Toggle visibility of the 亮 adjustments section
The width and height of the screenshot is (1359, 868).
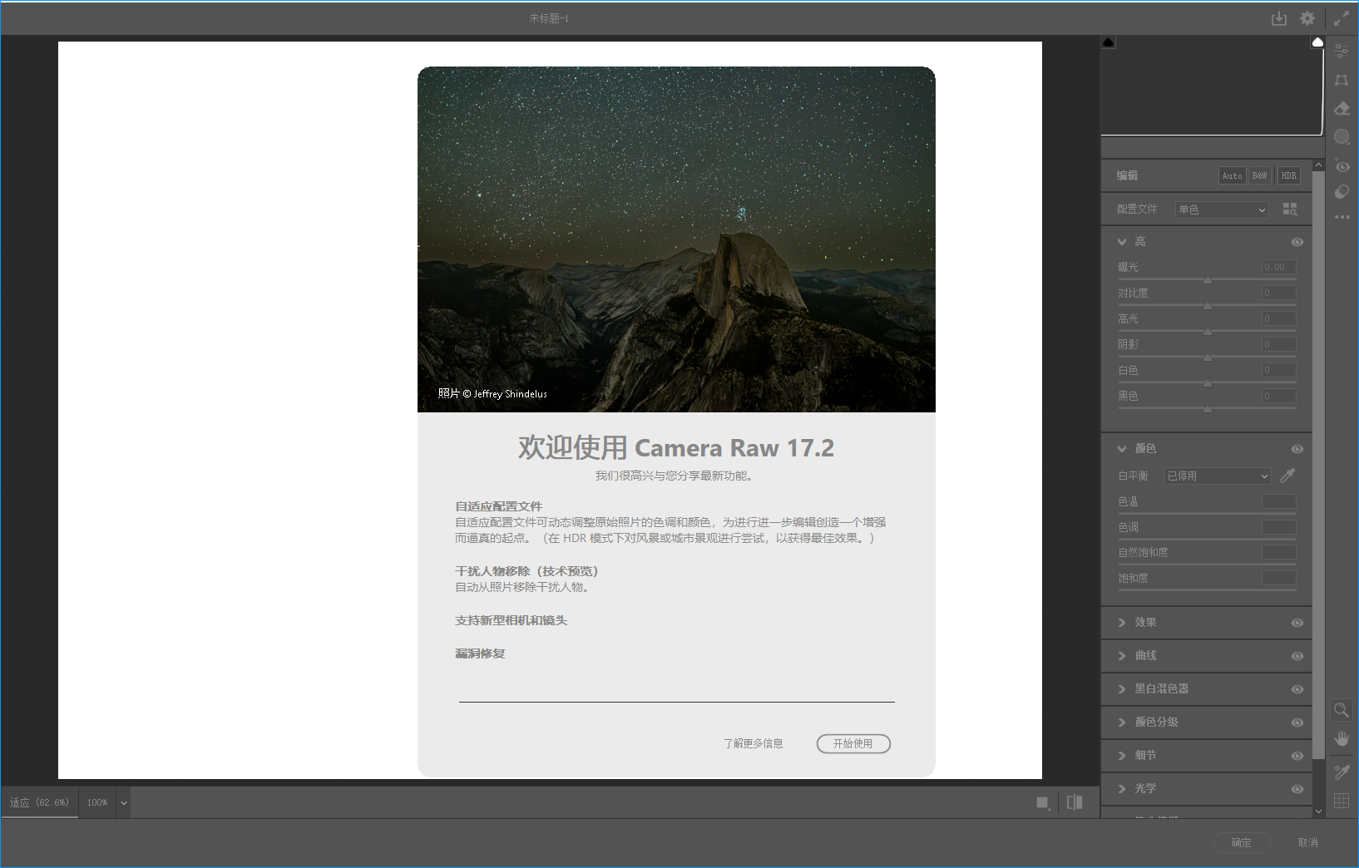pos(1297,242)
